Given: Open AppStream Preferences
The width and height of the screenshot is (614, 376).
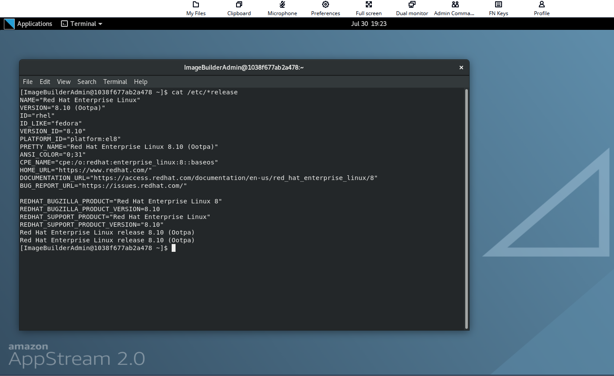Looking at the screenshot, I should coord(325,9).
